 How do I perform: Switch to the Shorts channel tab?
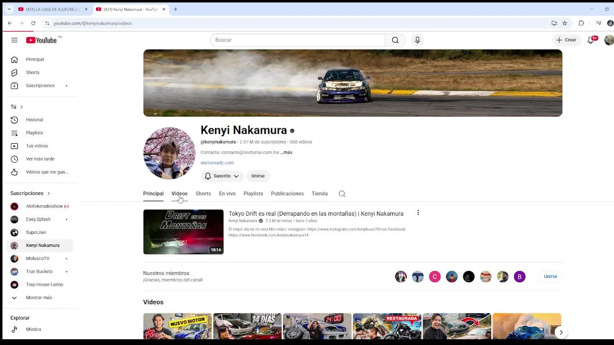click(x=203, y=194)
